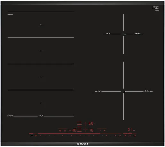The height and width of the screenshot is (147, 165).
Task: Set power level 9 on the slider
Action: [x=115, y=135]
